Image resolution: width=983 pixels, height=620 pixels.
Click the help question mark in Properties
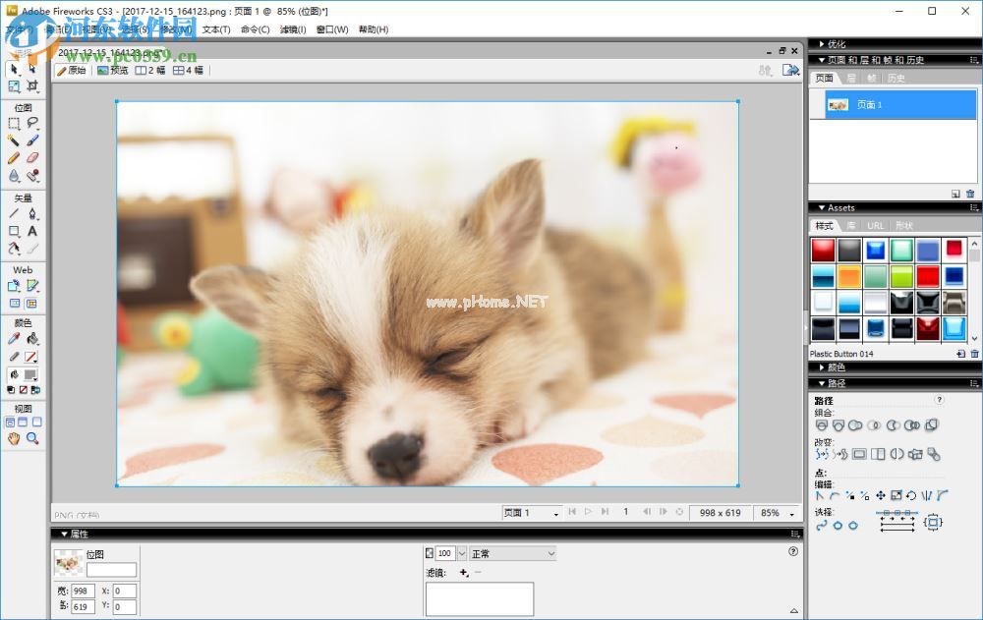coord(792,552)
